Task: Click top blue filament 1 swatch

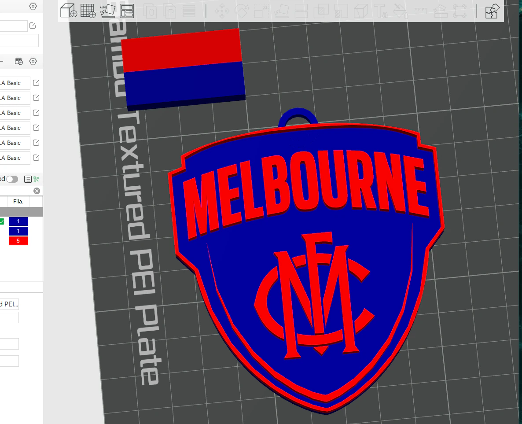Action: pyautogui.click(x=18, y=221)
